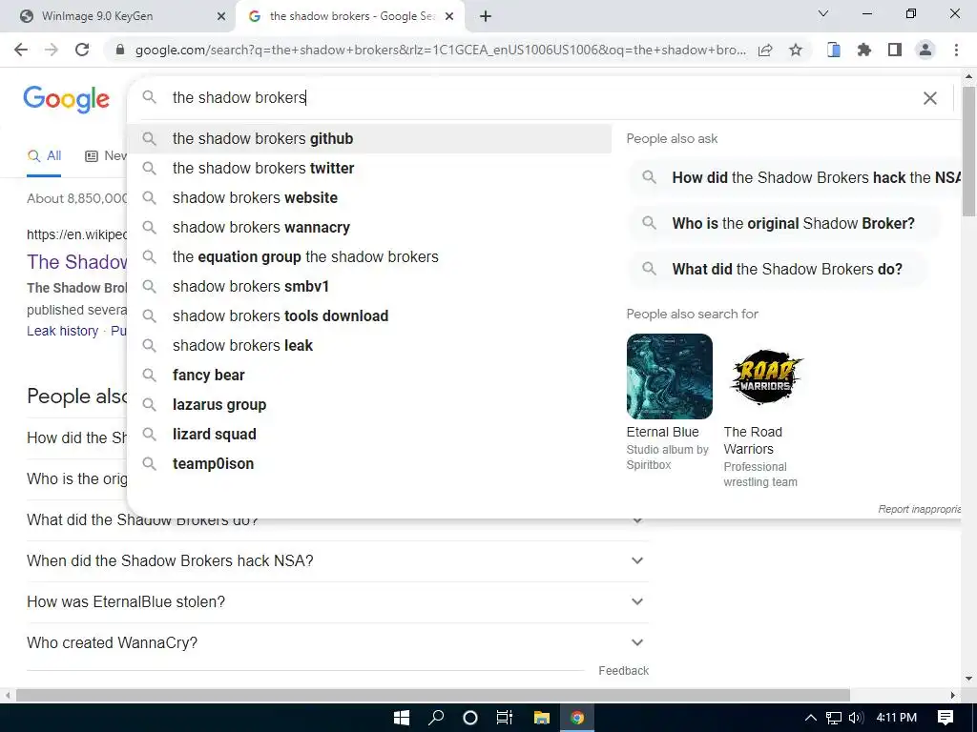Viewport: 977px width, 732px height.
Task: Select the All search results tab
Action: click(x=44, y=155)
